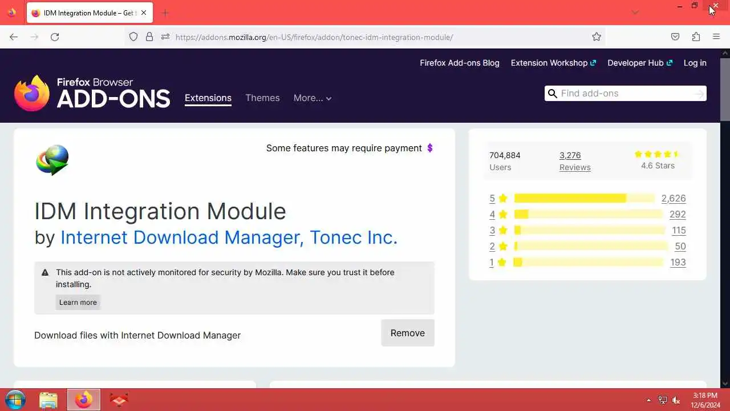Open the 50 two-star reviews count
Image resolution: width=730 pixels, height=411 pixels.
pos(680,246)
